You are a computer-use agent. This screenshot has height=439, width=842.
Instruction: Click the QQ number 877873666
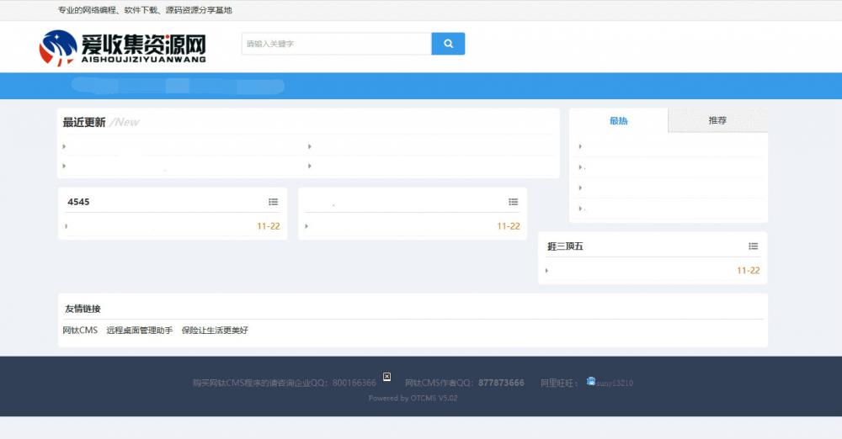tap(501, 383)
